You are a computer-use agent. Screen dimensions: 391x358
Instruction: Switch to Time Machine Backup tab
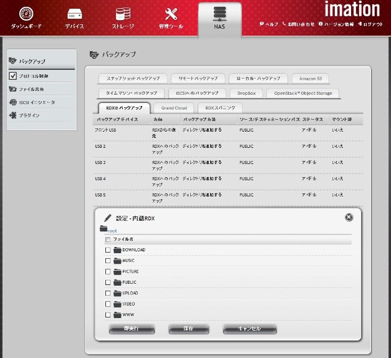(132, 94)
